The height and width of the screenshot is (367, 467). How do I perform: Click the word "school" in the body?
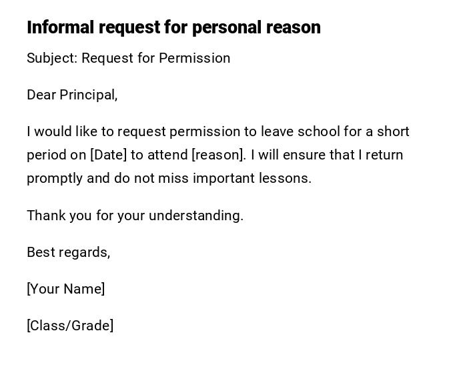click(x=319, y=131)
